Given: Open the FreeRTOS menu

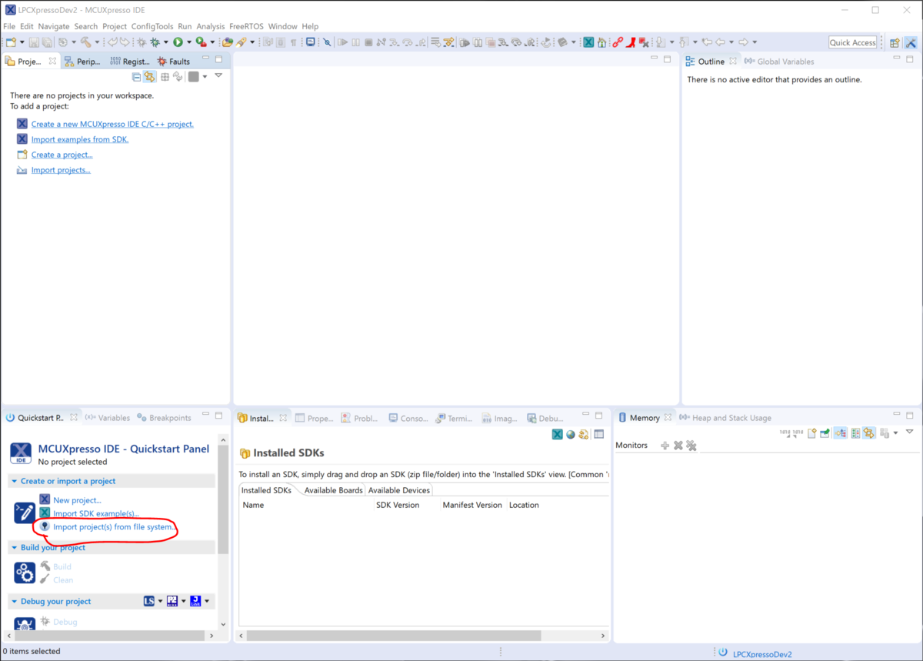Looking at the screenshot, I should 246,26.
